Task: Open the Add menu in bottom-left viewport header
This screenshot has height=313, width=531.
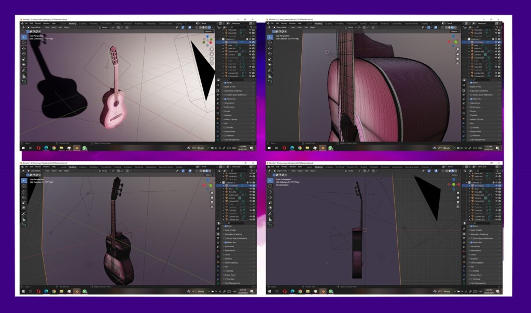Action: tap(60, 170)
